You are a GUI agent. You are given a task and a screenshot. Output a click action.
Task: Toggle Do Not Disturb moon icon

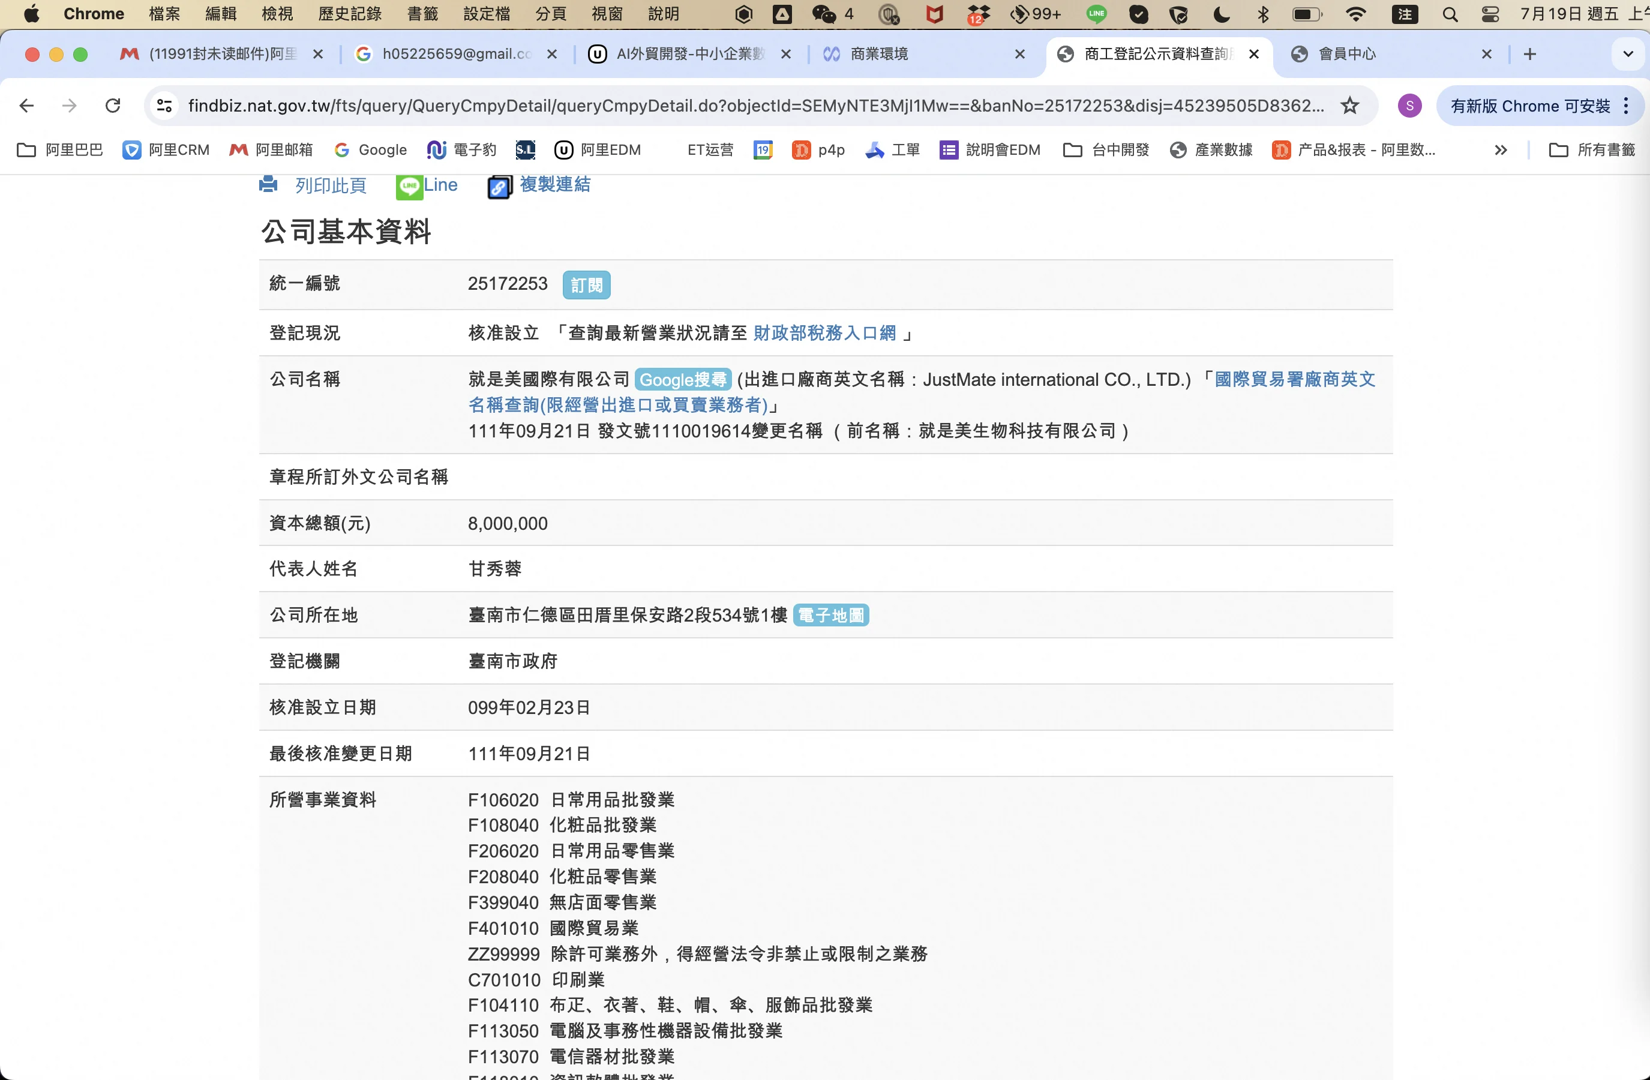click(1222, 14)
